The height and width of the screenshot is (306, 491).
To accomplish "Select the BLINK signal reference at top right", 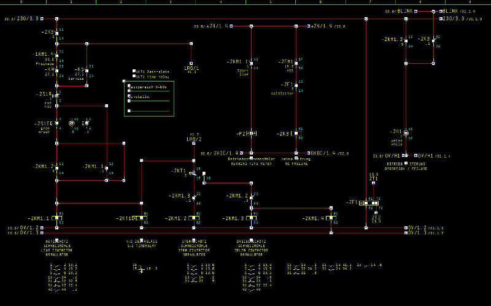I will [x=404, y=11].
